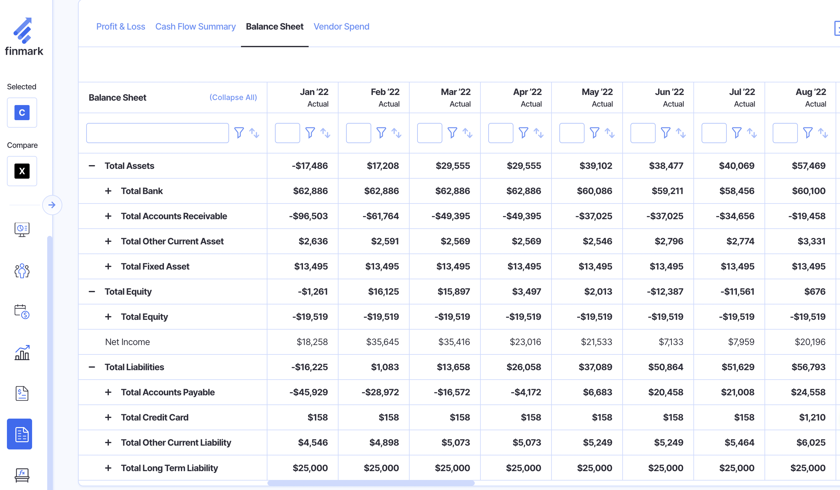Open the calendar dollar sidebar icon
This screenshot has width=840, height=490.
(22, 312)
